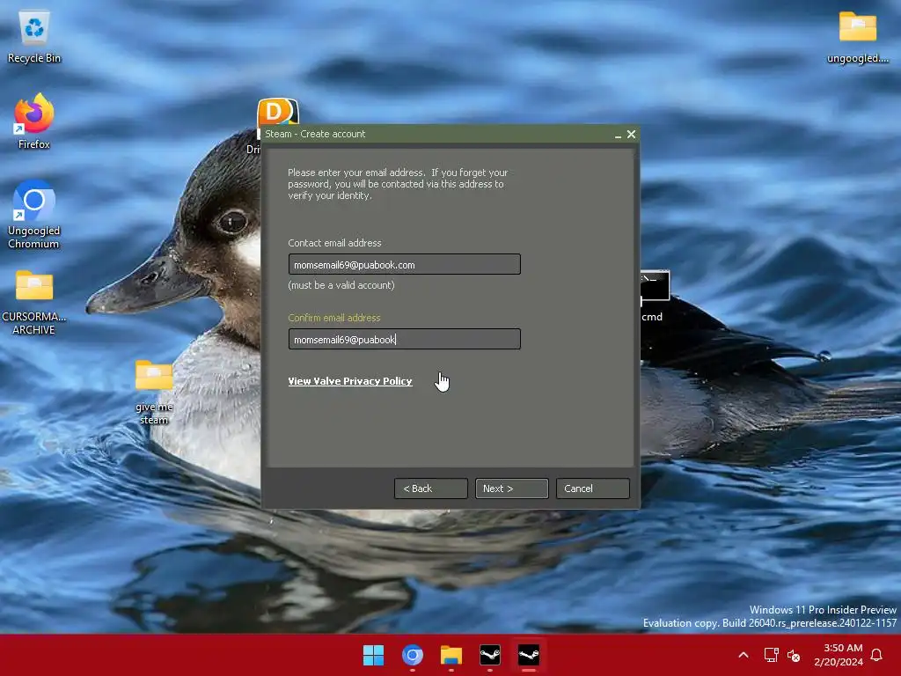Select the 'Confirm email address' label
901x676 pixels.
(333, 317)
